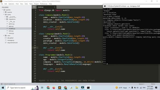Open the Selection menu
The image size is (160, 90).
click(11, 4)
